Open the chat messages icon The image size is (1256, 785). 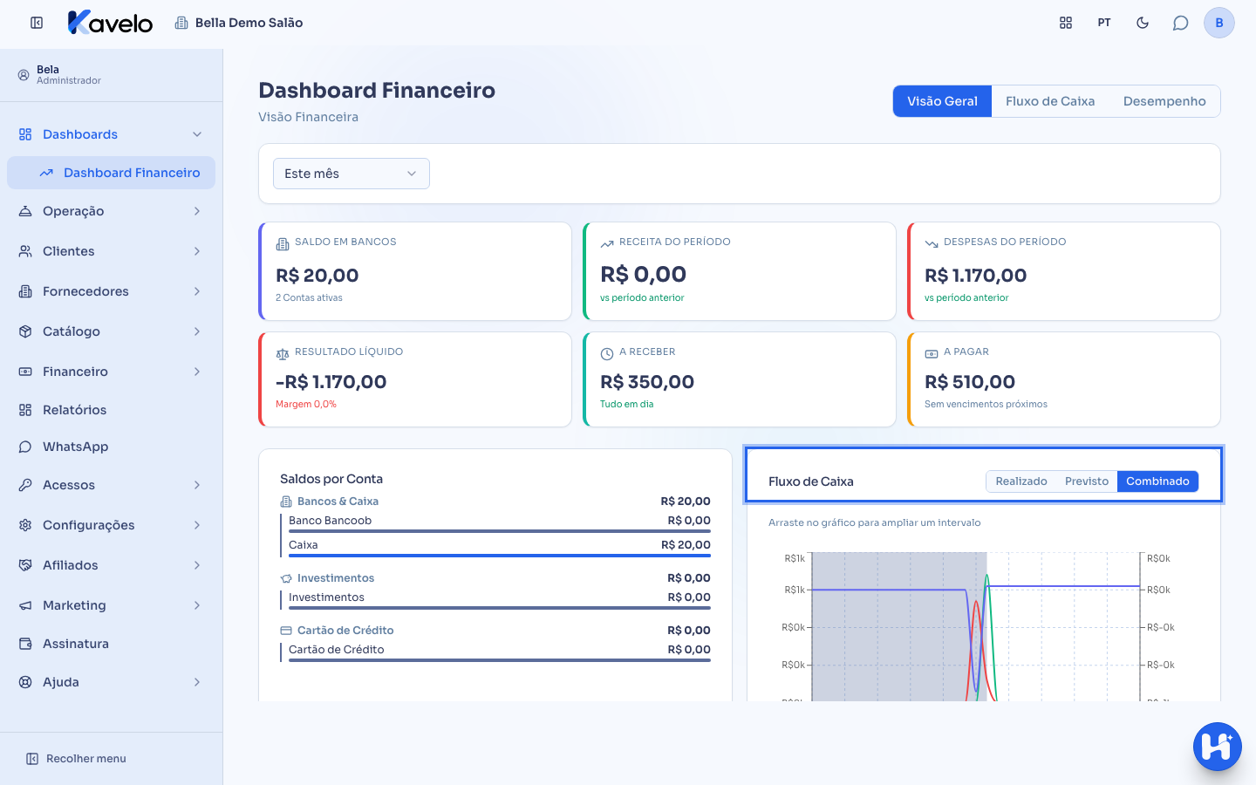pos(1181,23)
